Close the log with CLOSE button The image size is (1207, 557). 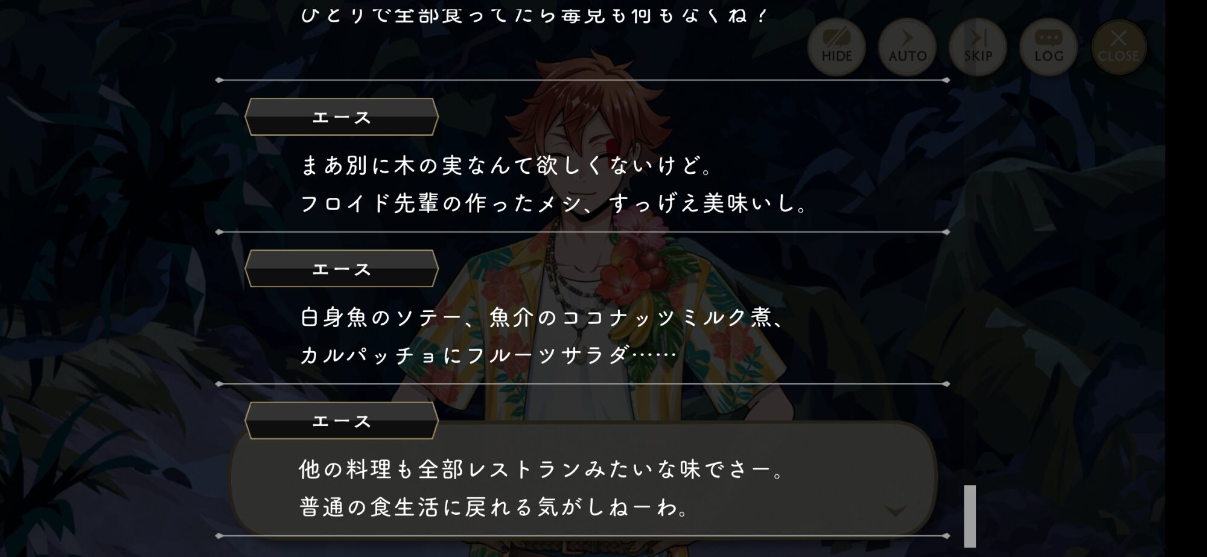[1118, 47]
